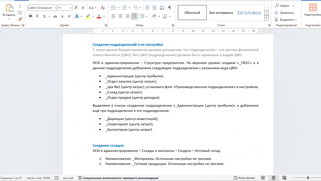This screenshot has width=321, height=181.
Task: Click the zoom slider handle
Action: [308, 178]
